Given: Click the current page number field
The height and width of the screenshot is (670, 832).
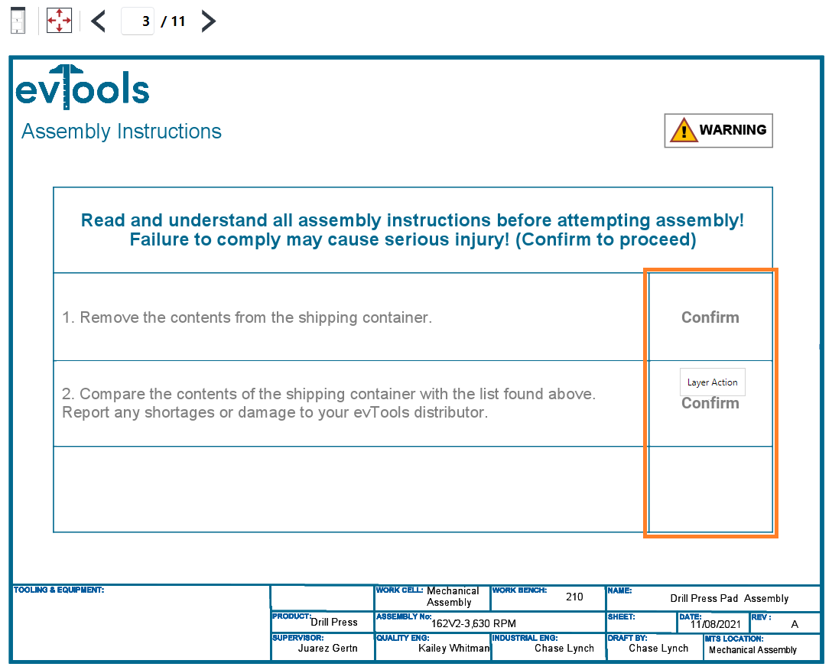Looking at the screenshot, I should pyautogui.click(x=138, y=21).
